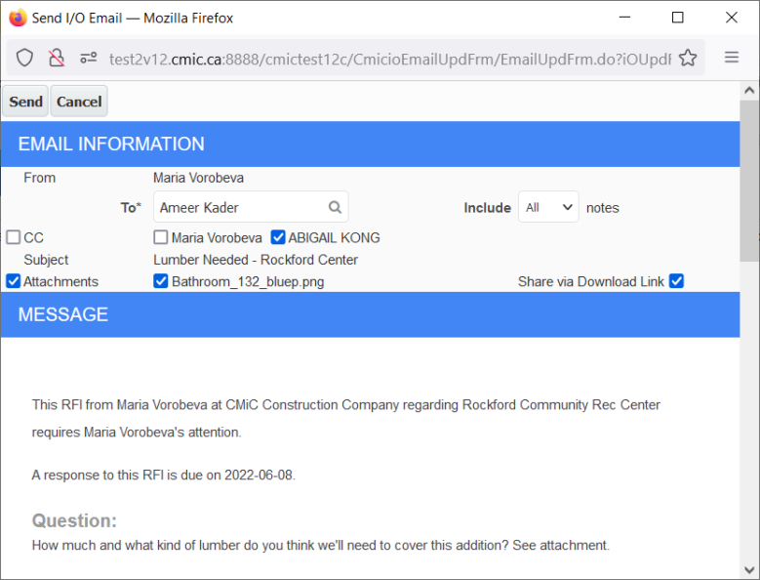The width and height of the screenshot is (760, 580).
Task: Uncheck Bathroom_132_bluep.png attachment
Action: click(x=161, y=281)
